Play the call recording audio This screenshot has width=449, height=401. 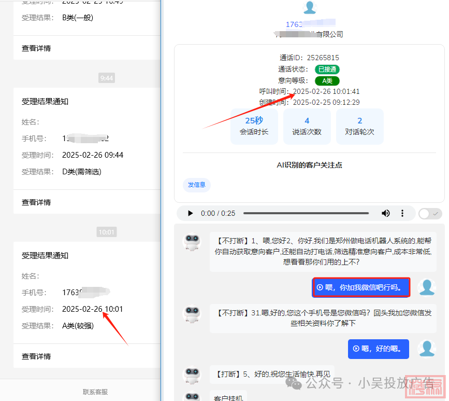(190, 213)
